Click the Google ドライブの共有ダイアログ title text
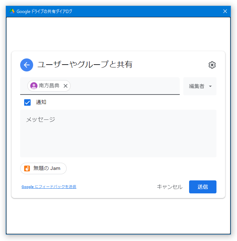The width and height of the screenshot is (237, 241). pos(44,12)
